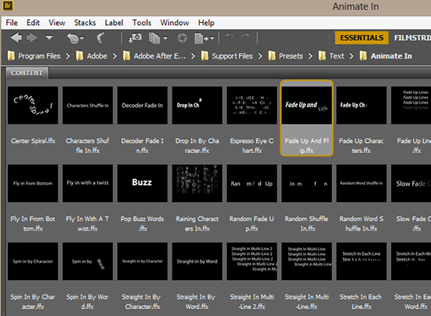Select Espresso Eye Chart.ffx thumbnail
The image size is (431, 316).
tap(252, 105)
